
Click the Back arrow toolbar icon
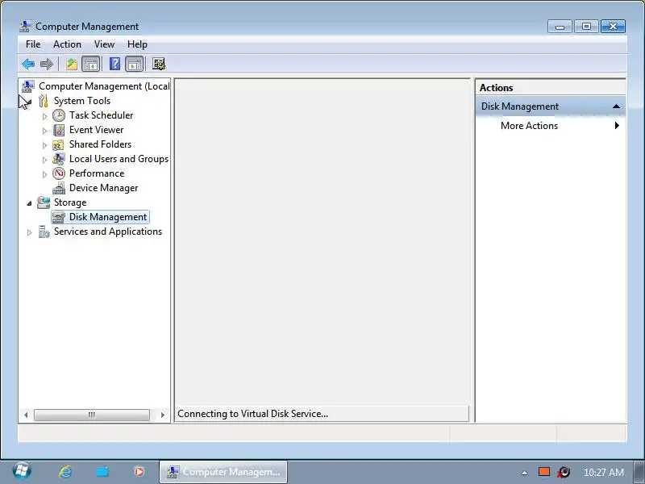28,65
